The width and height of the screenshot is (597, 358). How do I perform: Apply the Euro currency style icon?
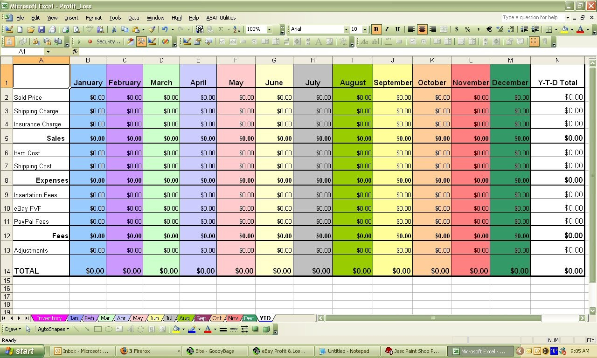489,29
